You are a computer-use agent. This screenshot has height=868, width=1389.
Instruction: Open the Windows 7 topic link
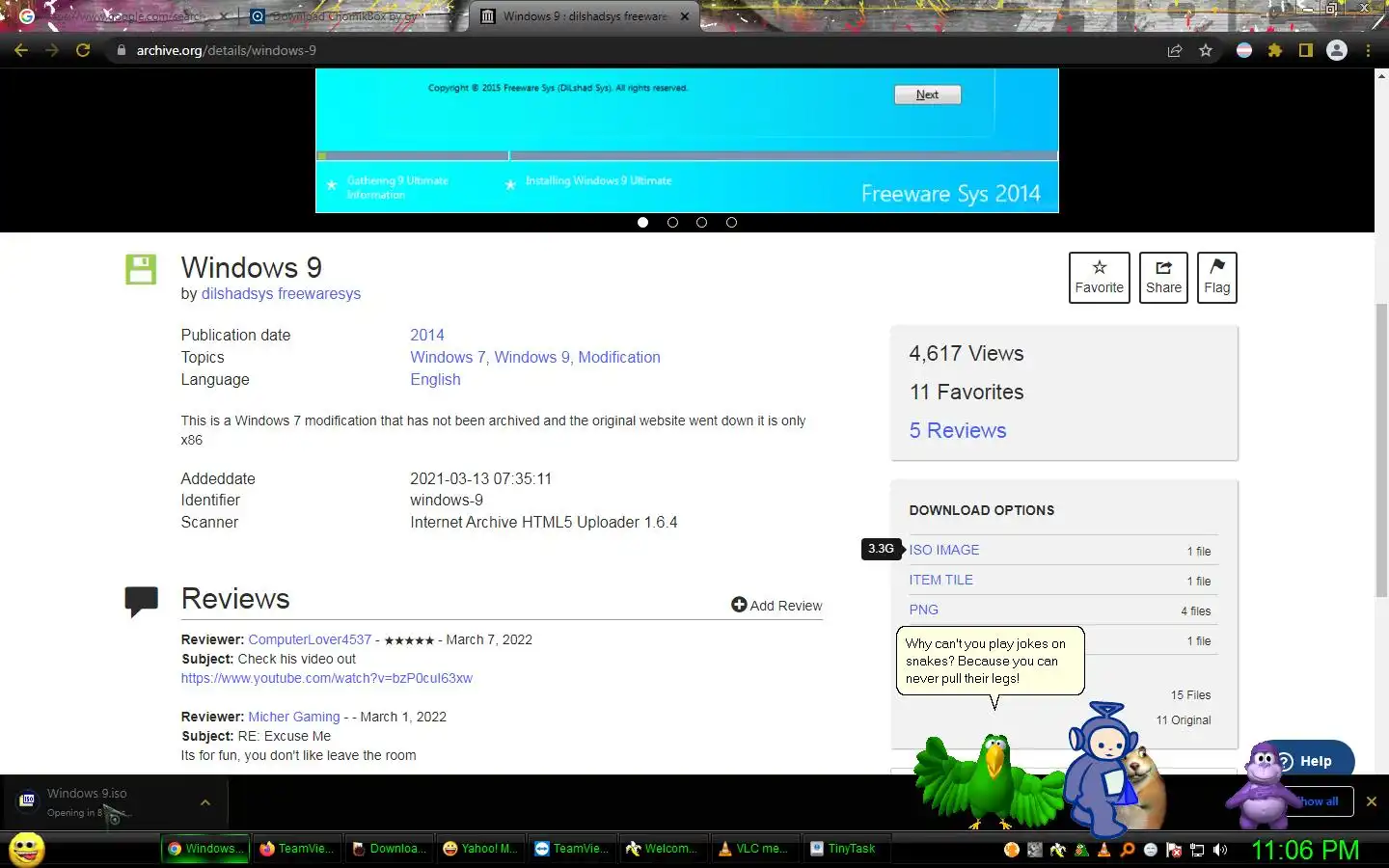(x=449, y=357)
